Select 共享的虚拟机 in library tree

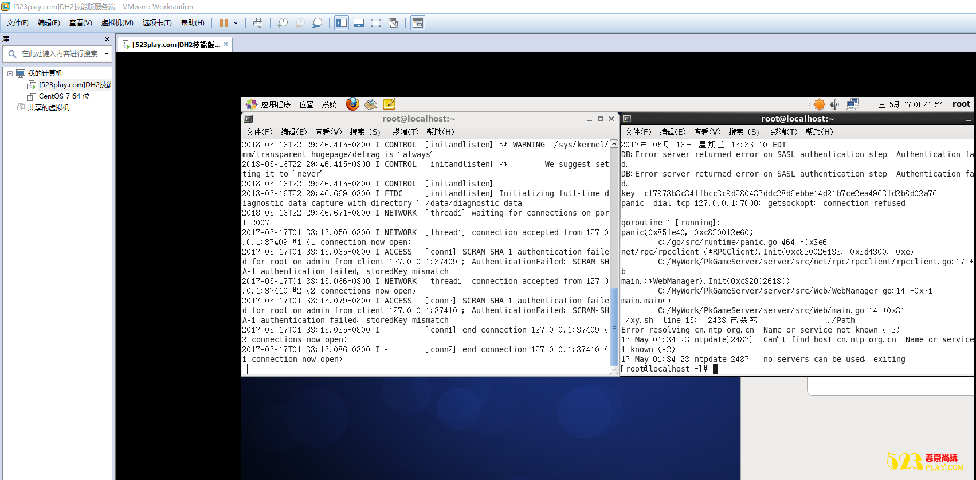click(x=49, y=108)
